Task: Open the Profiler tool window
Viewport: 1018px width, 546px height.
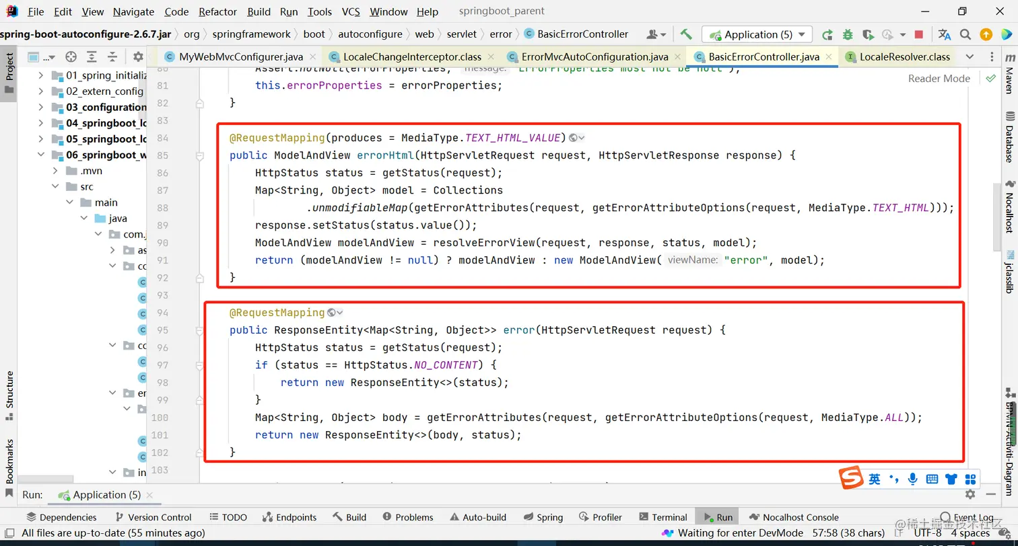Action: [601, 517]
